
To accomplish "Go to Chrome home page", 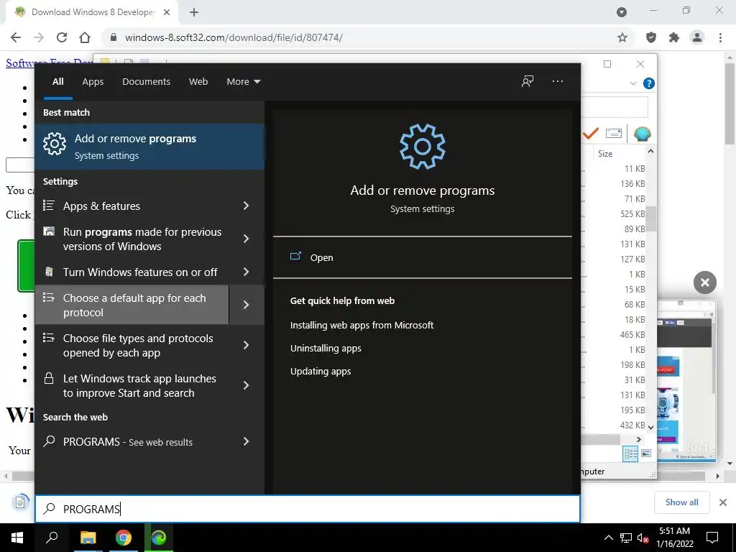I will pos(85,37).
